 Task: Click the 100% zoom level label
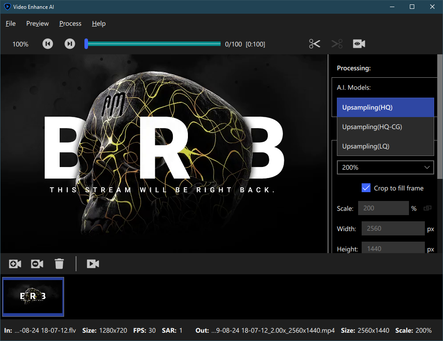tap(20, 44)
